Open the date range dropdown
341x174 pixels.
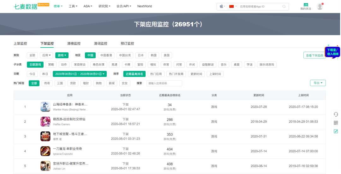[x=80, y=74]
